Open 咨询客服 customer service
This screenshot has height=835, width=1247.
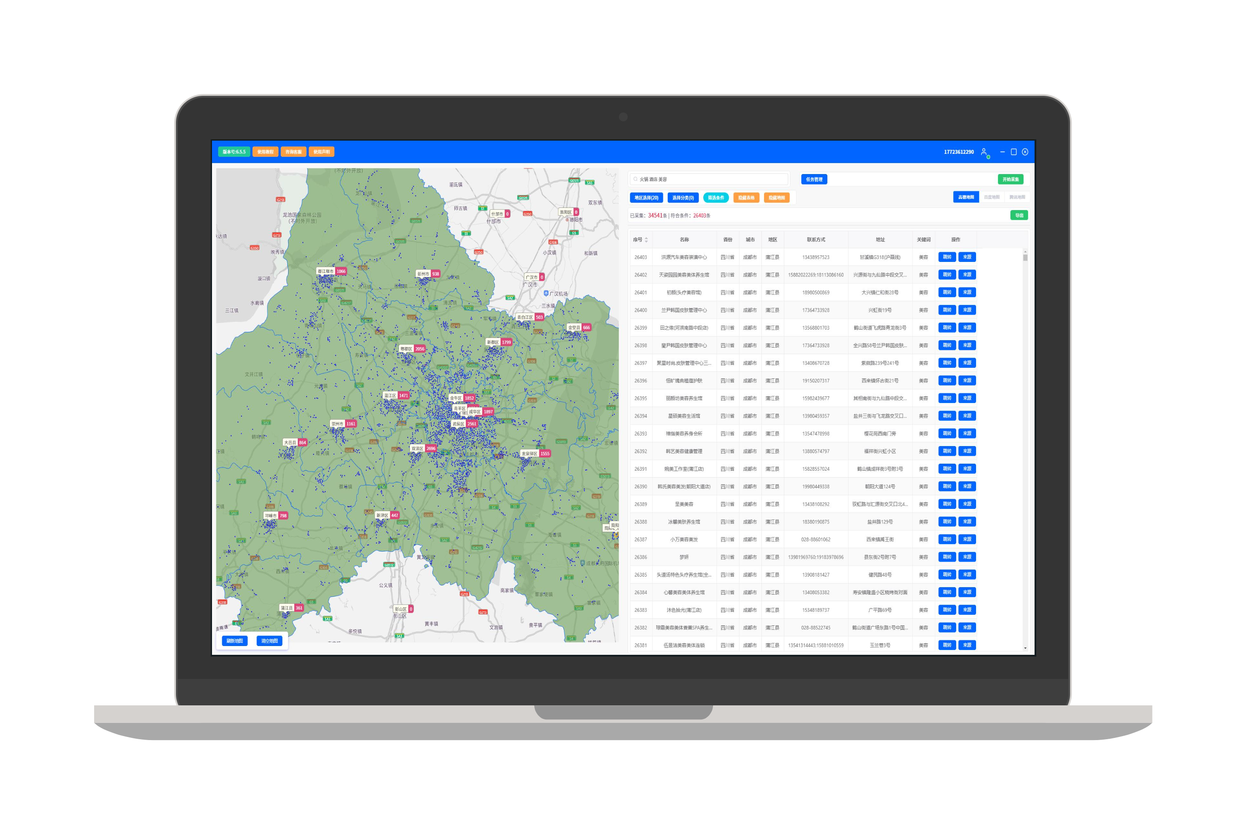click(x=293, y=152)
